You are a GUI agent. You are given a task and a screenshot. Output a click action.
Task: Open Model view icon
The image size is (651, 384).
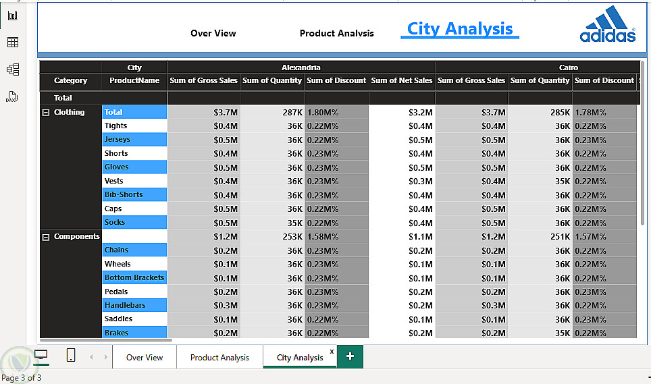(x=13, y=70)
